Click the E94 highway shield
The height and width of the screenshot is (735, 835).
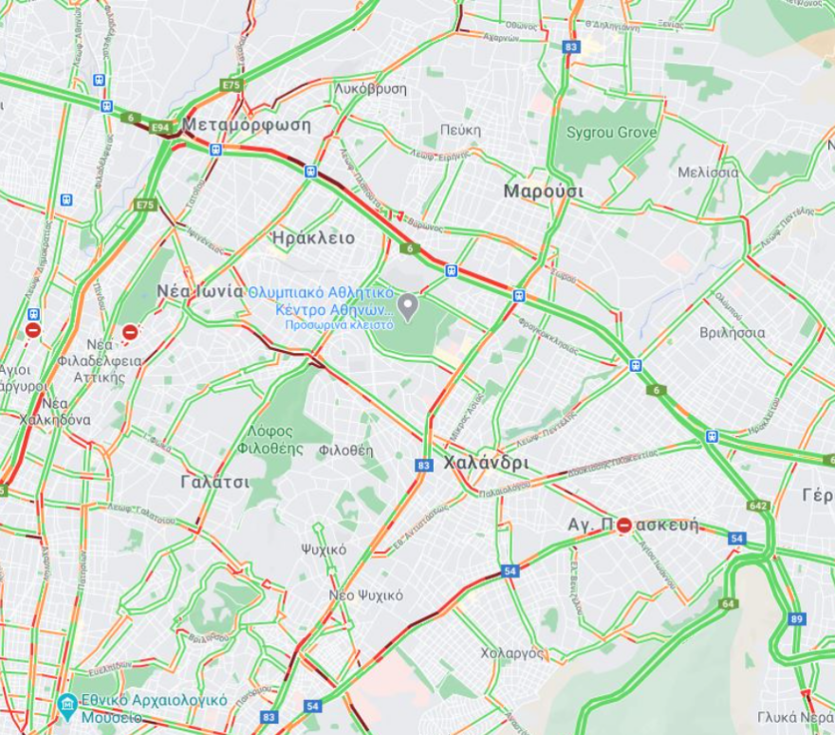[x=160, y=127]
